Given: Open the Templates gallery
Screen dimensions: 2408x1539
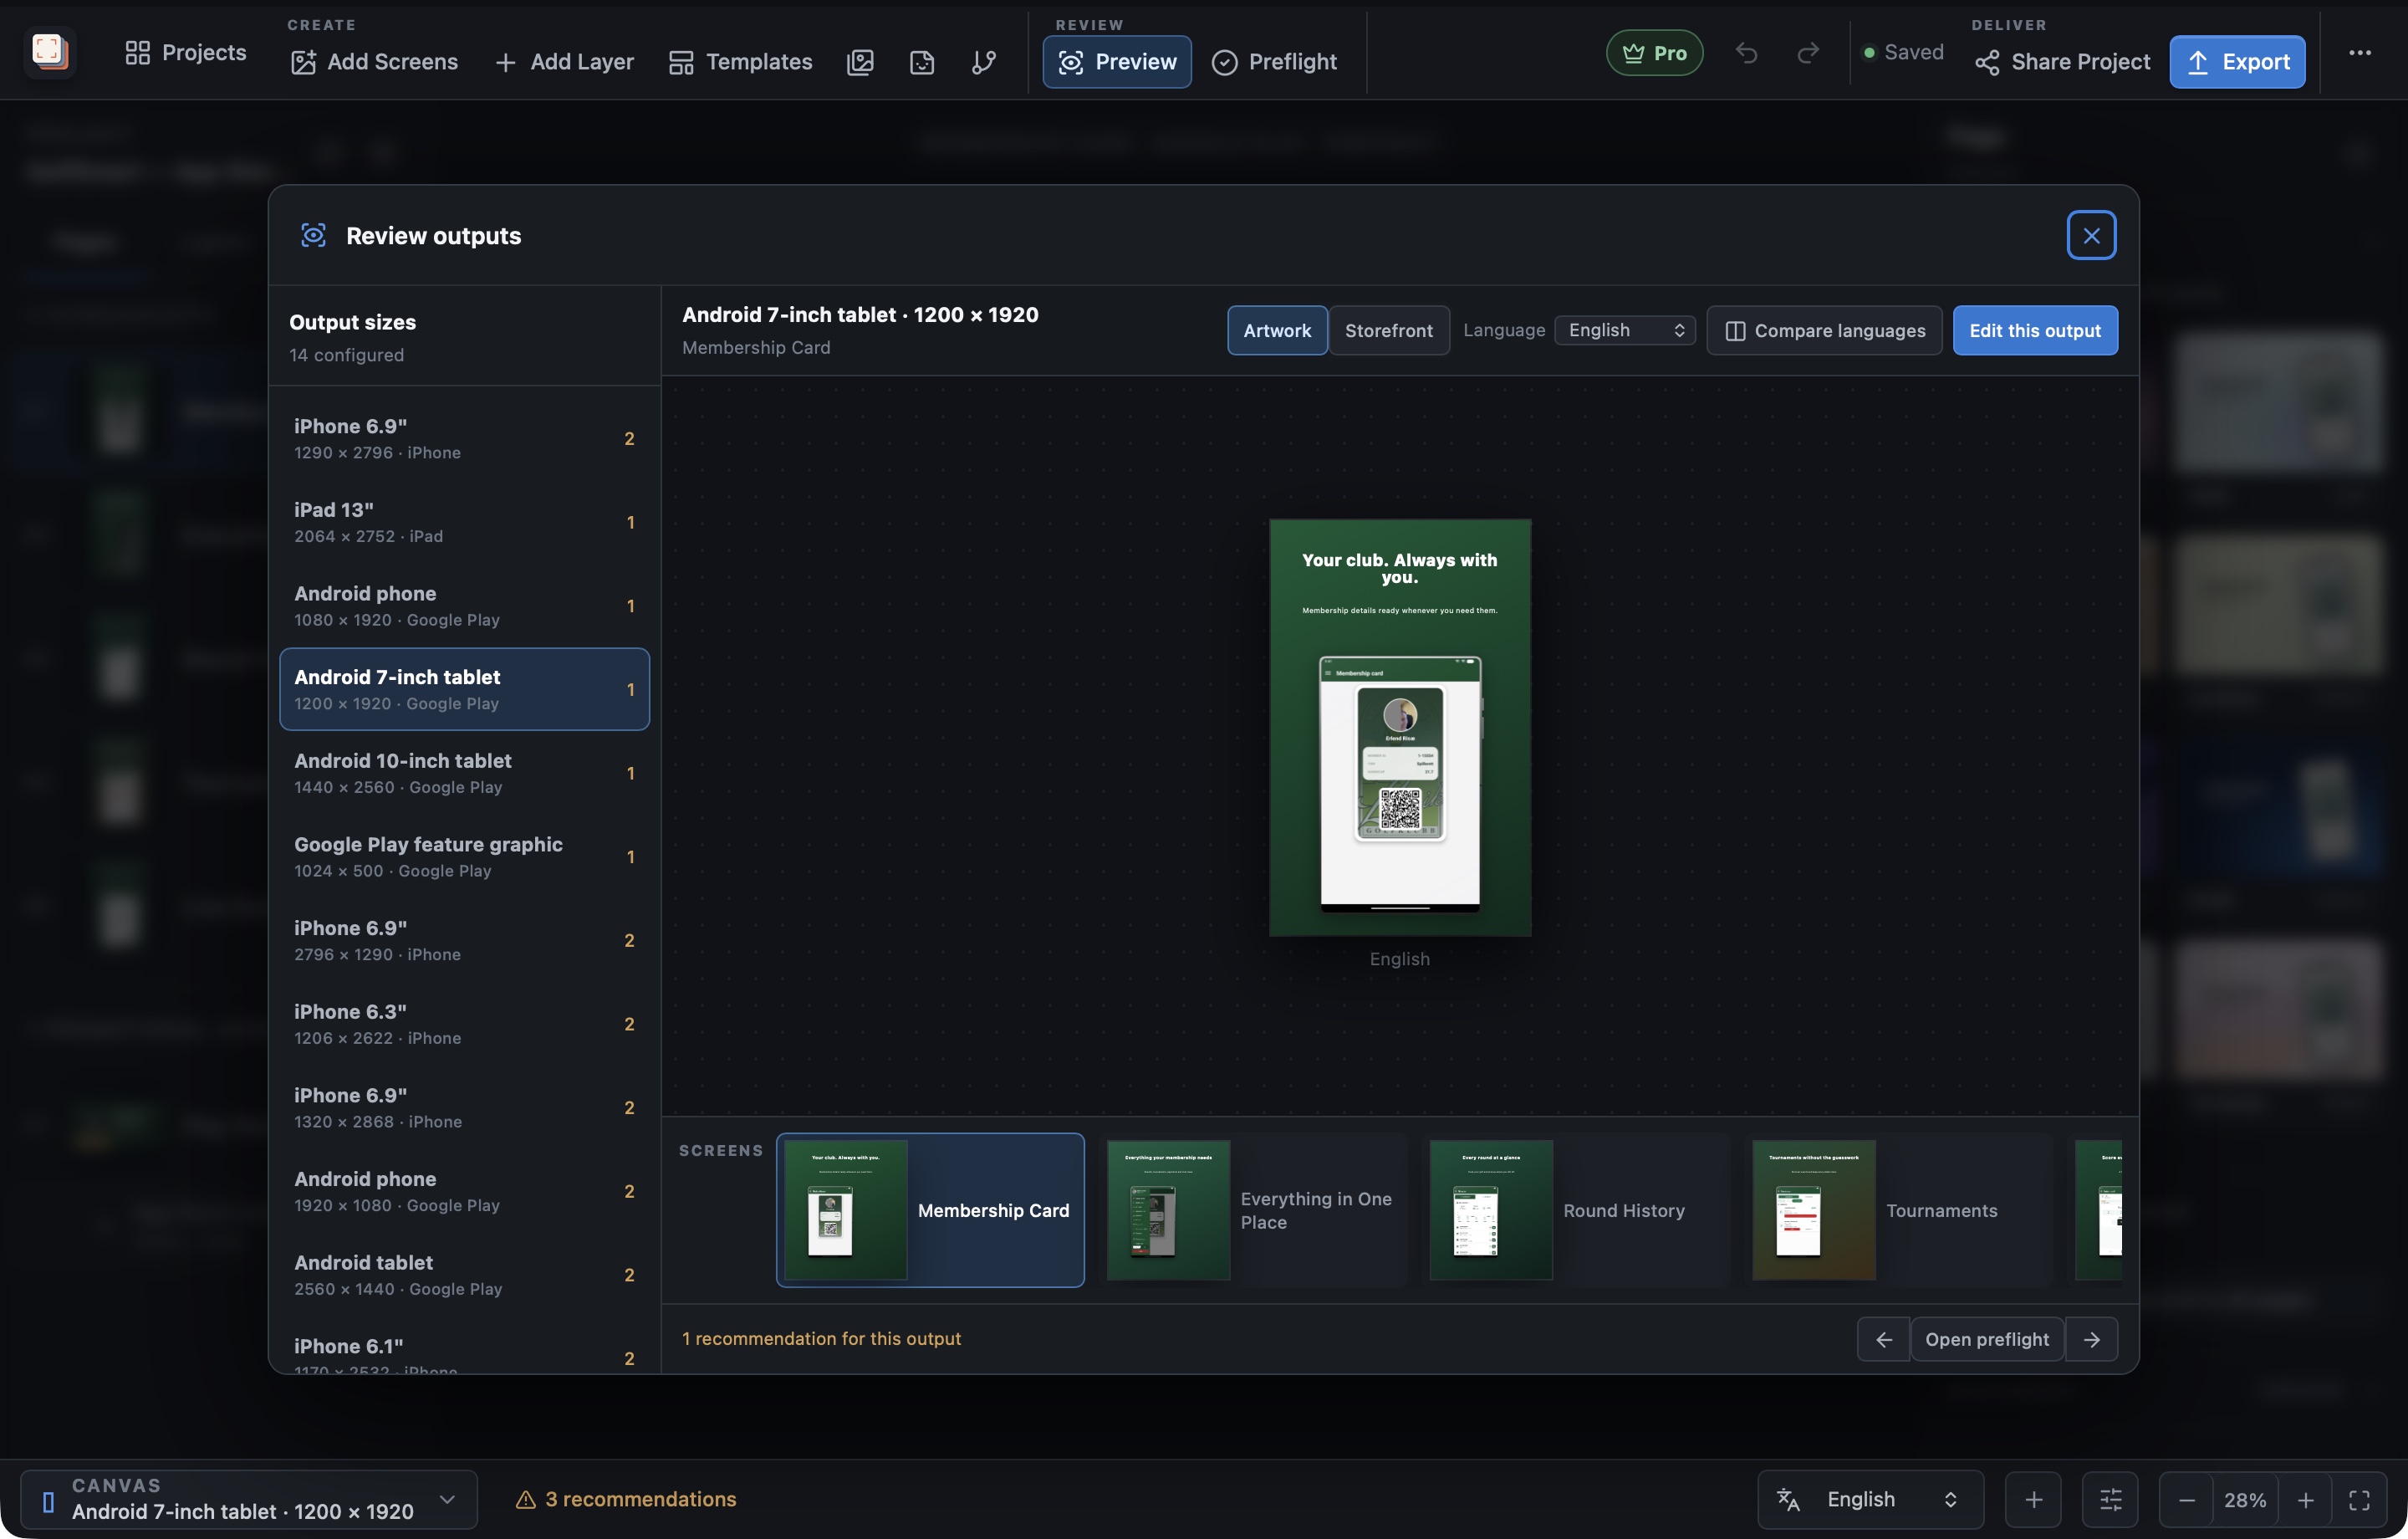Looking at the screenshot, I should pos(740,62).
